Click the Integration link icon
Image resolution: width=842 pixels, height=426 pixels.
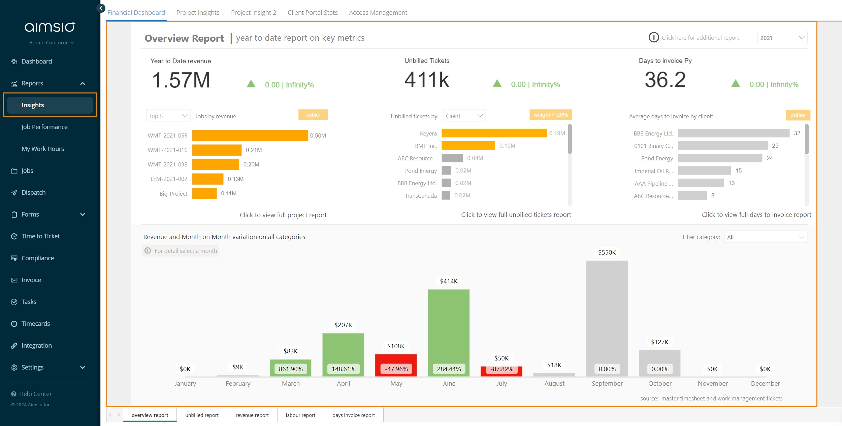click(x=14, y=346)
